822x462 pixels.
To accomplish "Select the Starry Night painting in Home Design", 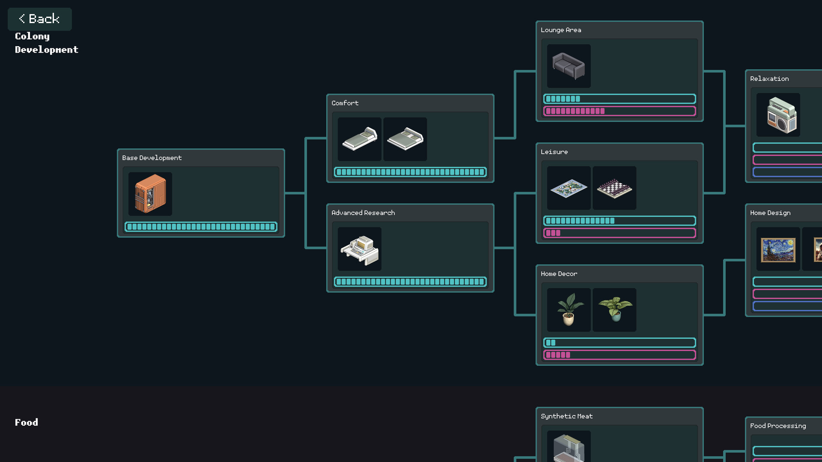I will pyautogui.click(x=778, y=249).
